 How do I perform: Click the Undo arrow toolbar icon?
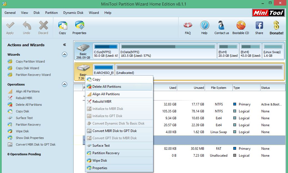pyautogui.click(x=27, y=26)
